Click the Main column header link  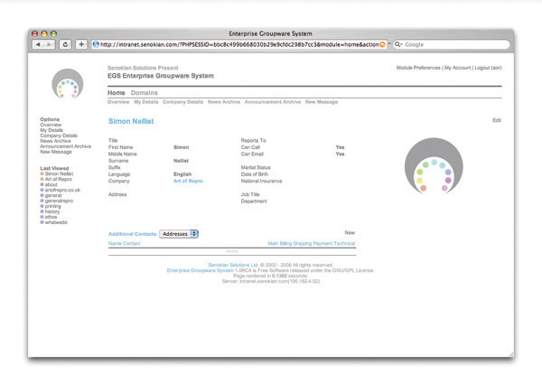273,243
